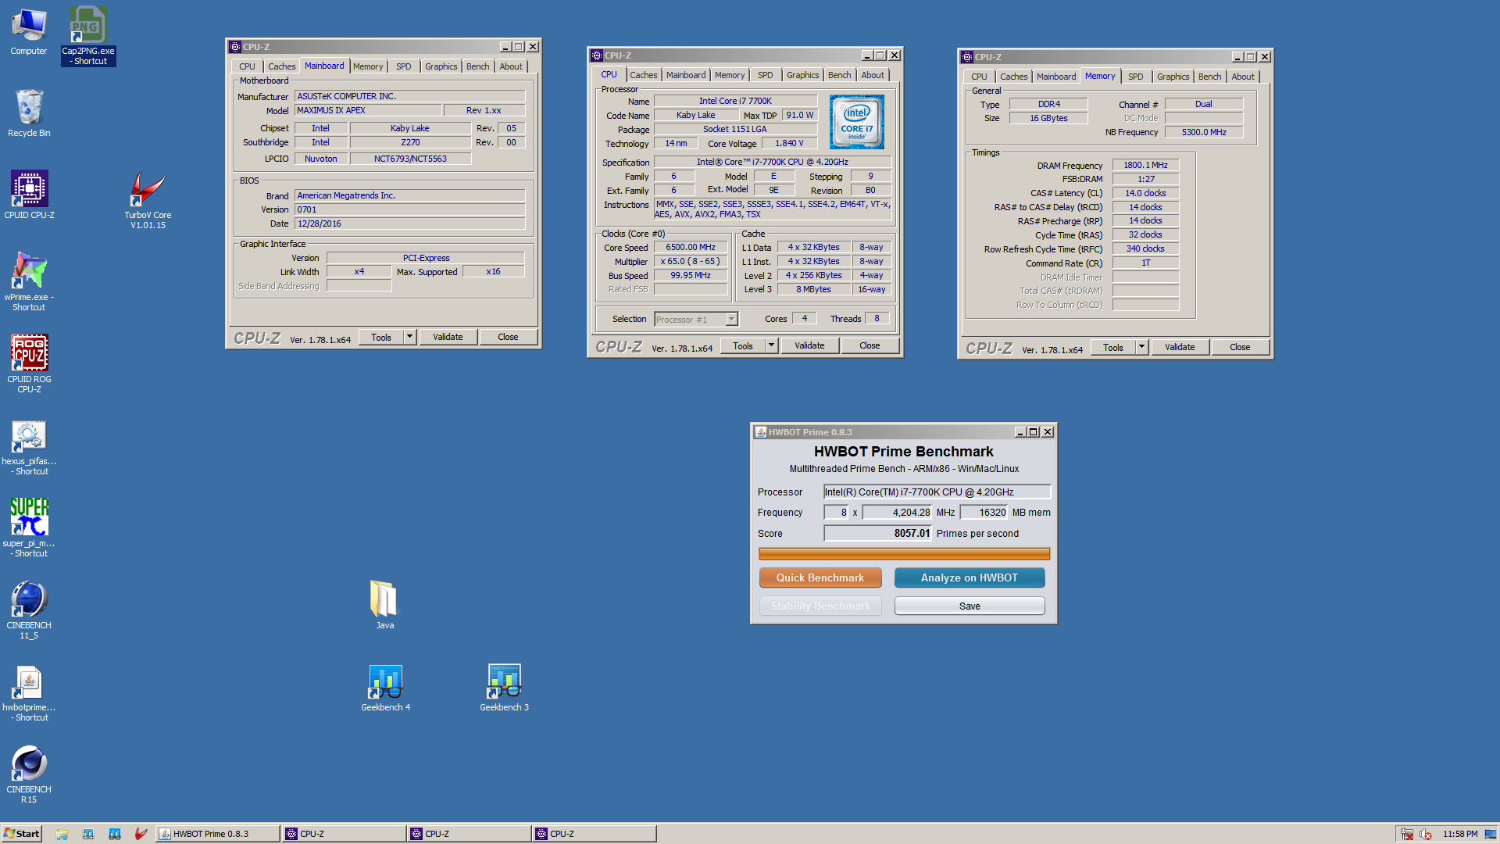
Task: Click the motherboard Model field MAXIMUS IX APEX
Action: coord(367,110)
